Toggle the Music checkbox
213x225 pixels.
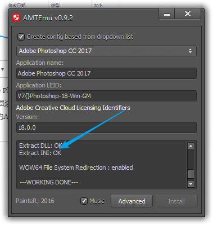tap(84, 201)
